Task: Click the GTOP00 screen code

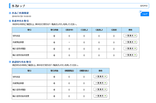Action: coord(144,6)
